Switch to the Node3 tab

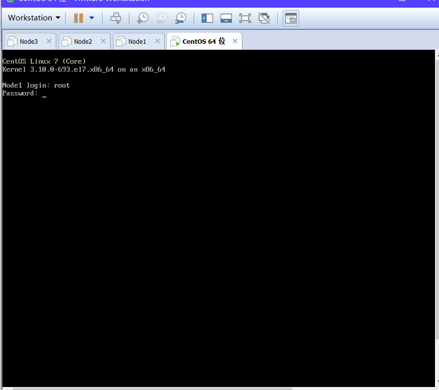coord(30,41)
